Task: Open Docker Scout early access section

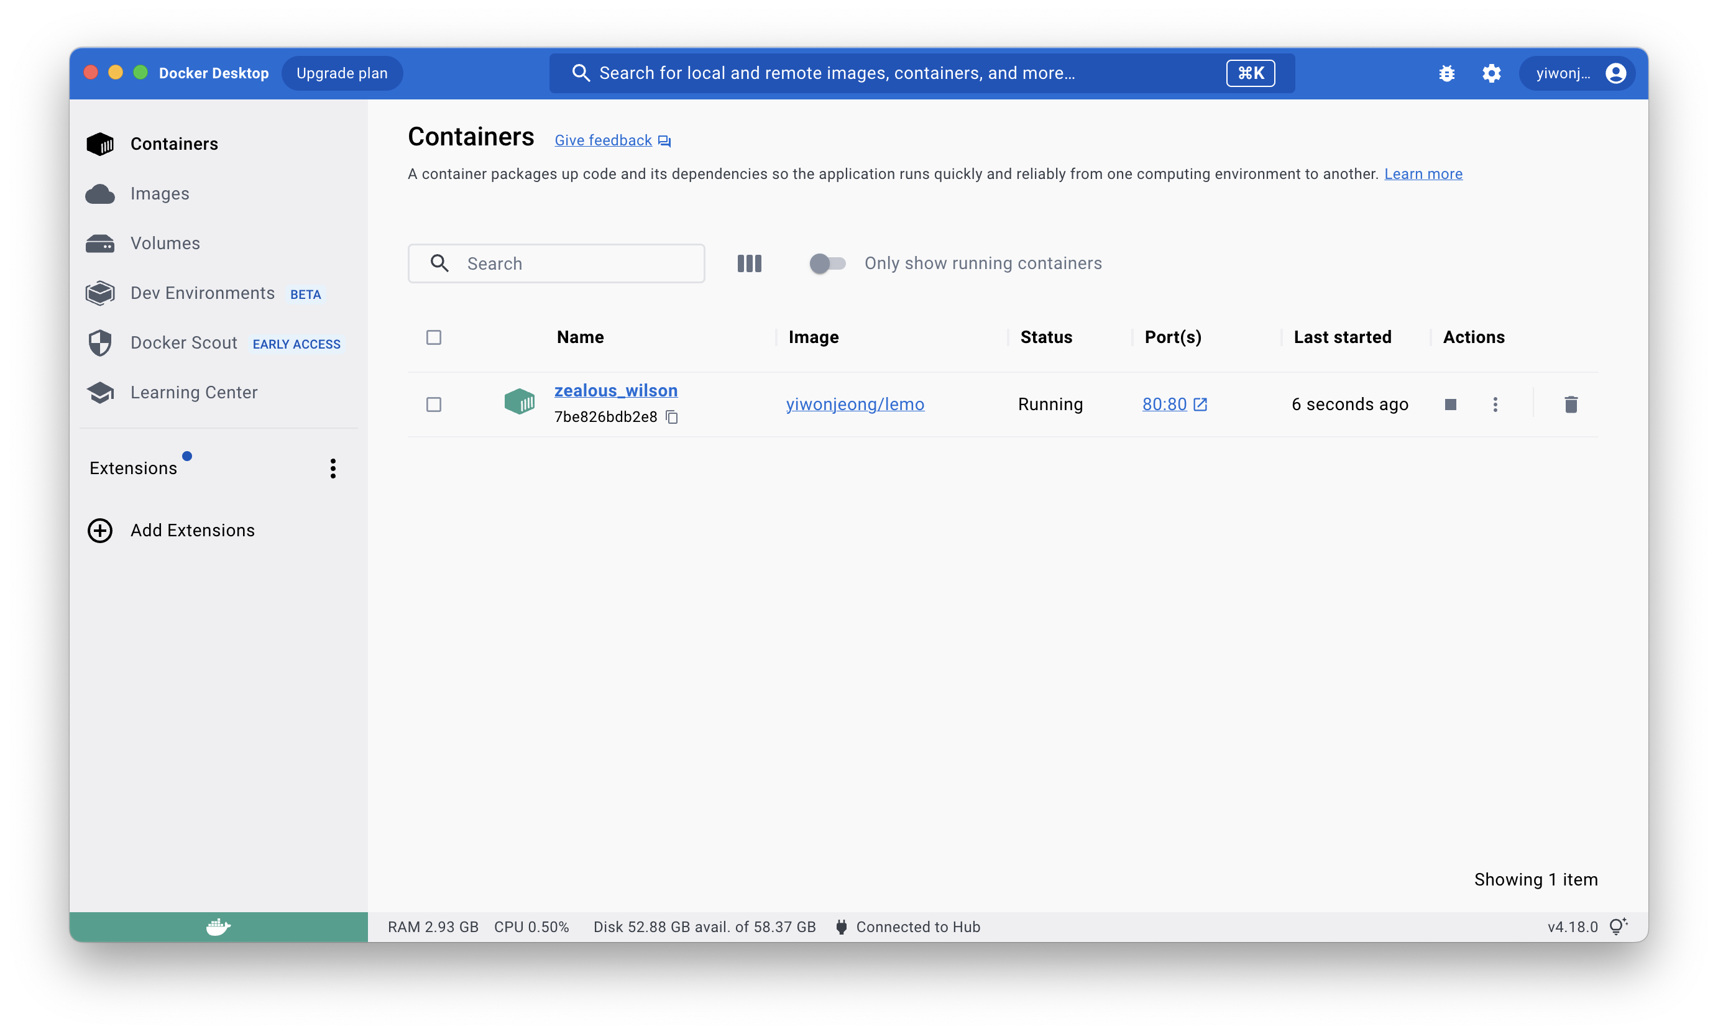Action: tap(218, 343)
